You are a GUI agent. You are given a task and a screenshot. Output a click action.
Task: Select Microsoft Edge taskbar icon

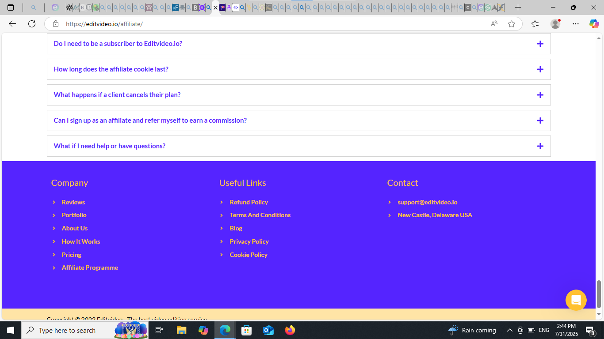click(x=225, y=330)
